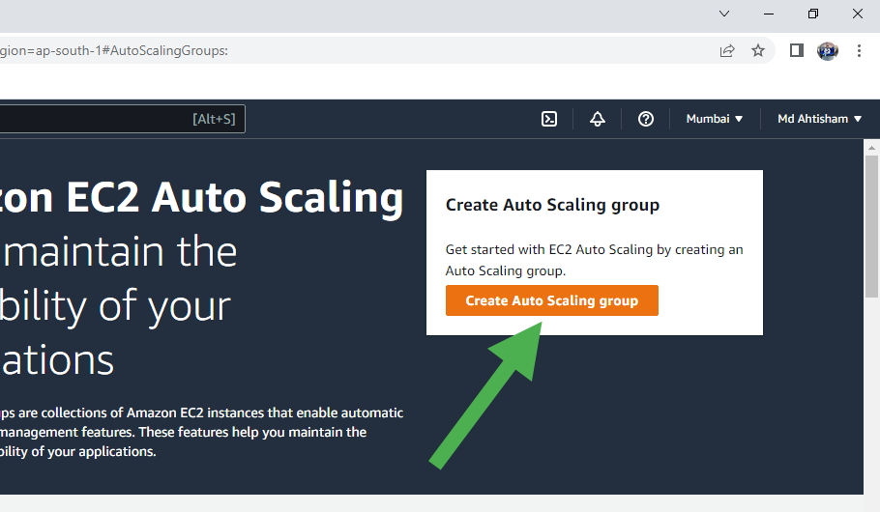The image size is (880, 512).
Task: Click the Amazon EC2 Auto Scaling heading
Action: pos(201,198)
